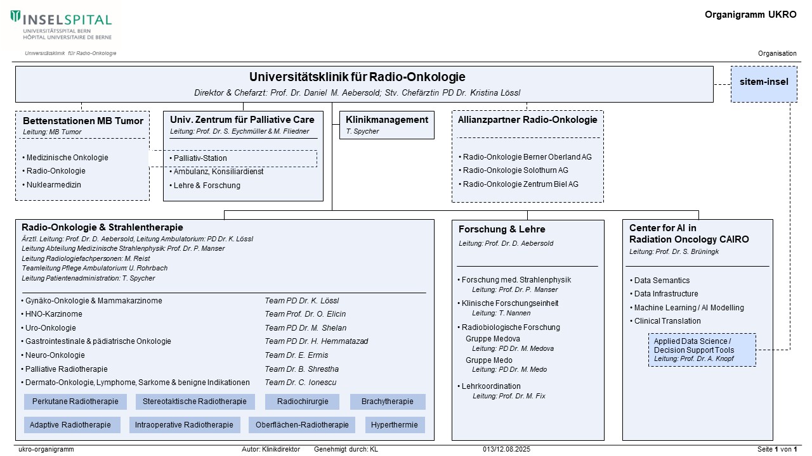812x456 pixels.
Task: Select the sitem-insel box
Action: [x=764, y=84]
